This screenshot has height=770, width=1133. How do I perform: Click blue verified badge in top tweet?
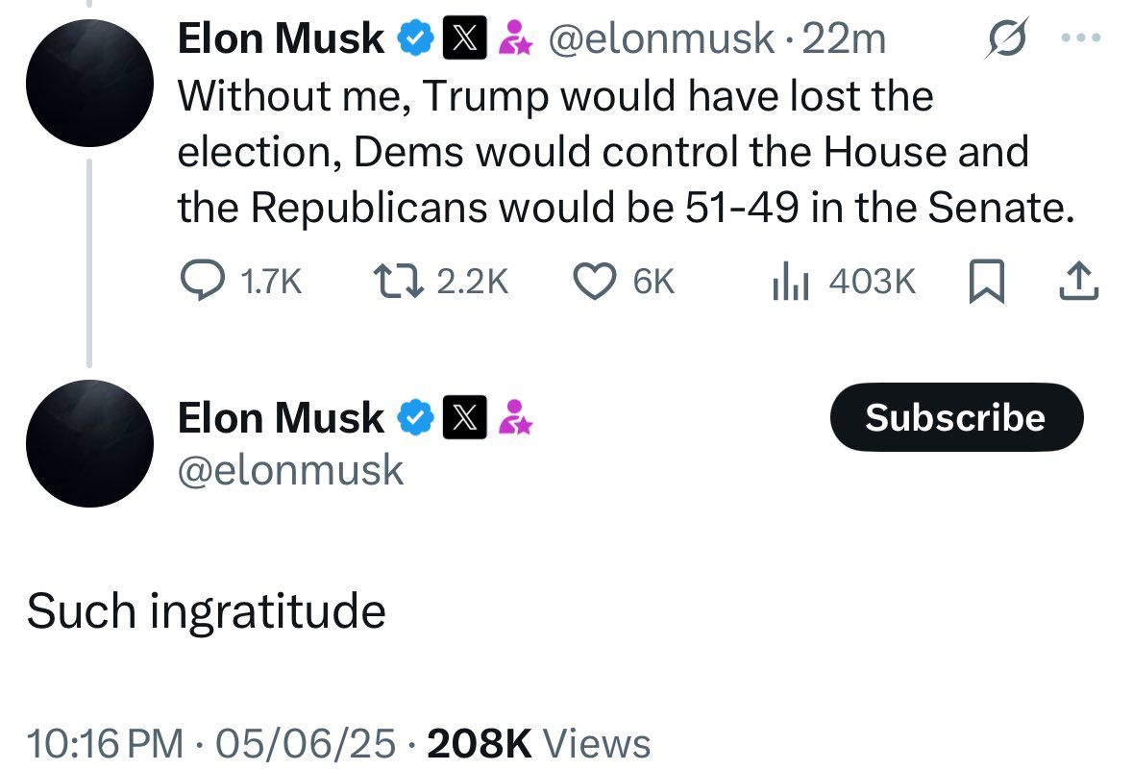[x=415, y=37]
